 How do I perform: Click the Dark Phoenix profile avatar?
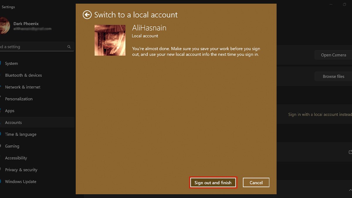coord(4,26)
